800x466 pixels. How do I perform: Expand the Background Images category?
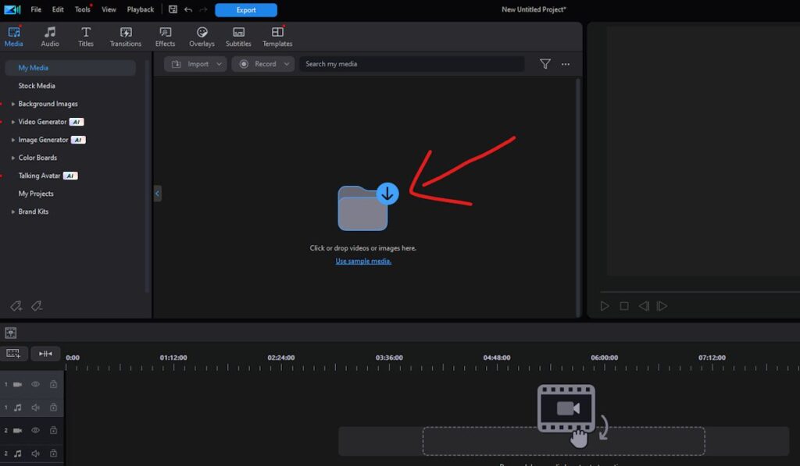13,104
